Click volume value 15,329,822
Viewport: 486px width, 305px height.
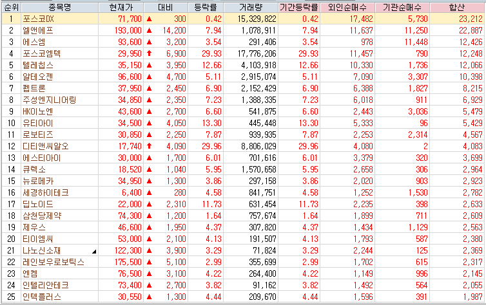pos(257,19)
